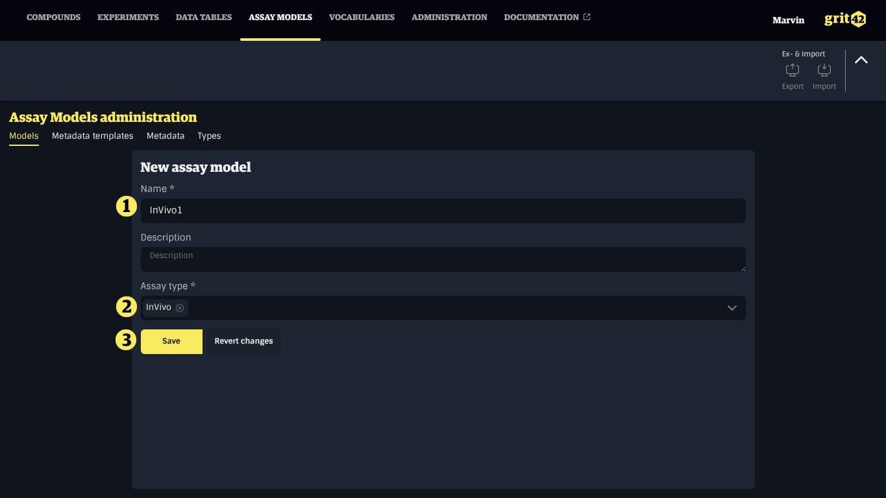Image resolution: width=886 pixels, height=498 pixels.
Task: Click the Marvin user name
Action: [788, 20]
